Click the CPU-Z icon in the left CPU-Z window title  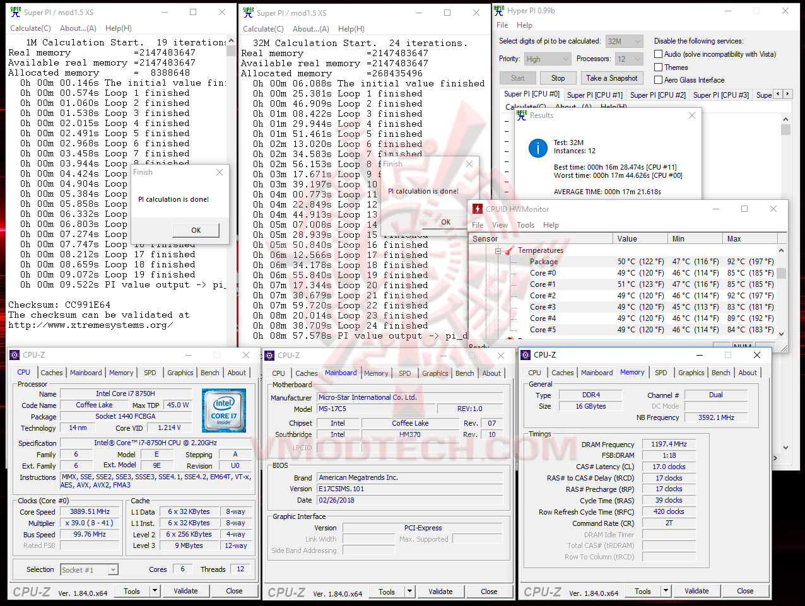point(15,355)
